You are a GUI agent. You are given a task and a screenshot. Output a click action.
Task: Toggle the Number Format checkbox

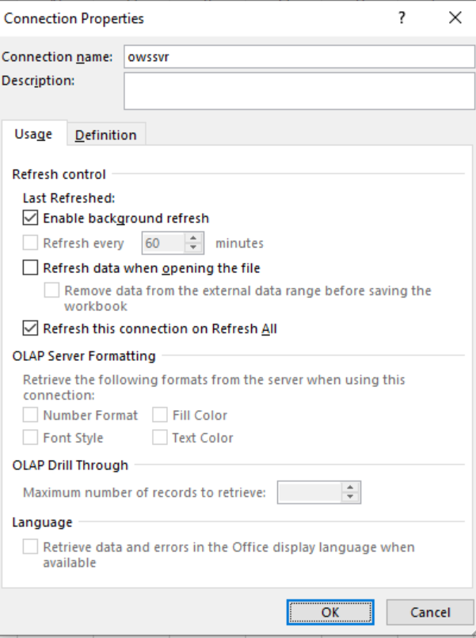[x=30, y=415]
